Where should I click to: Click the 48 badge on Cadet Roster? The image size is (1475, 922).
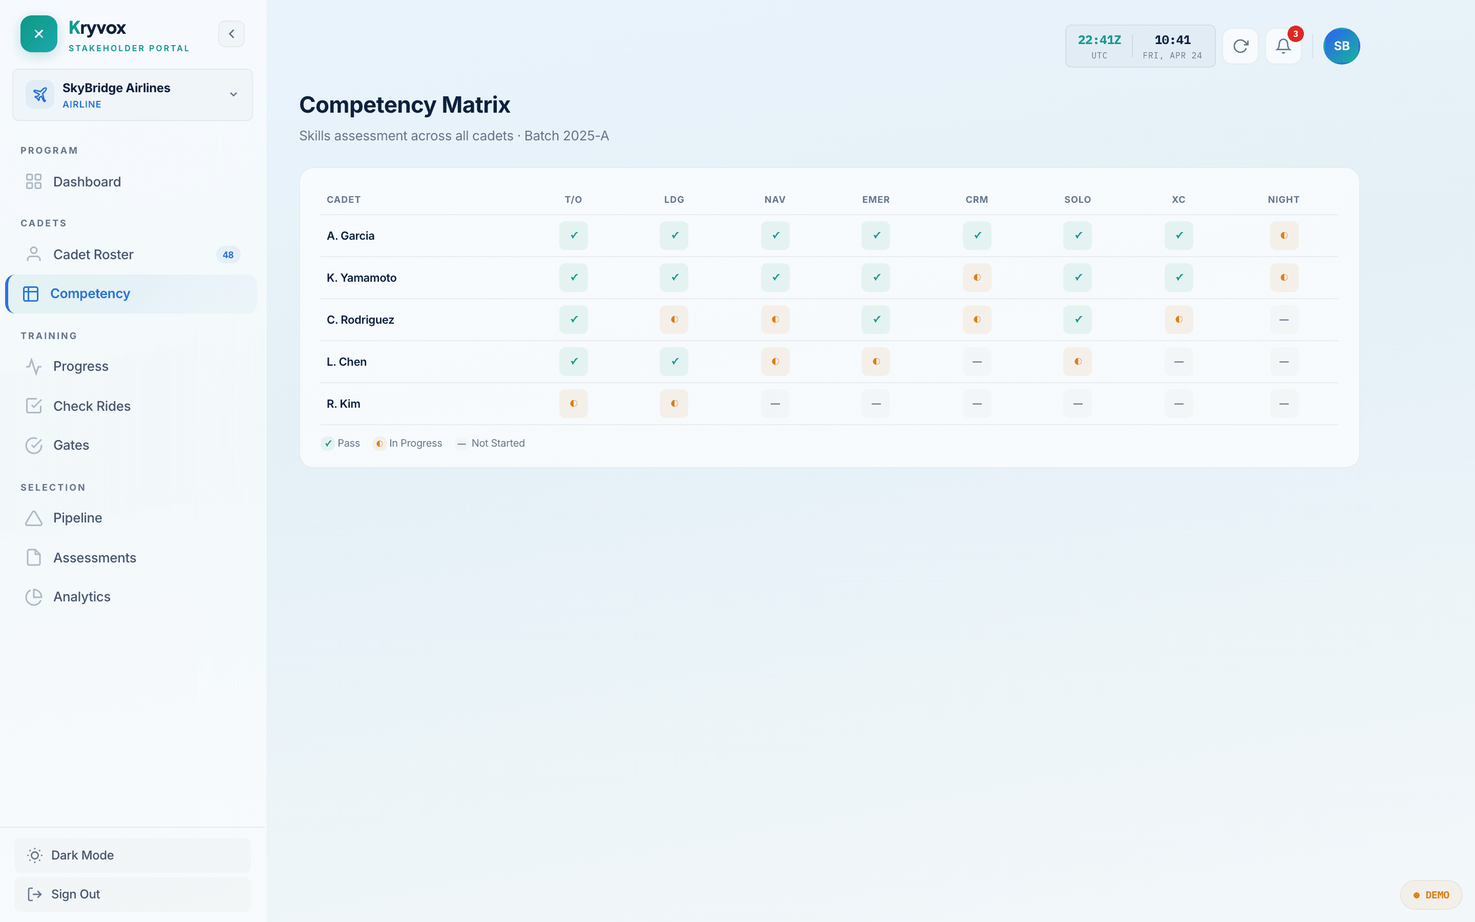228,255
